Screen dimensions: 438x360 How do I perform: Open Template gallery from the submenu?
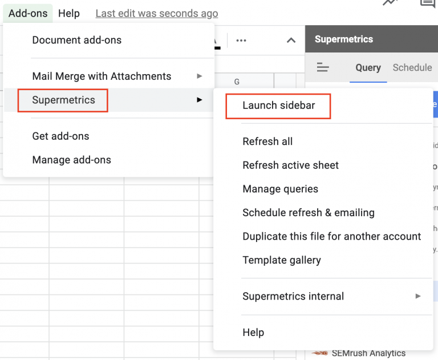click(x=281, y=260)
